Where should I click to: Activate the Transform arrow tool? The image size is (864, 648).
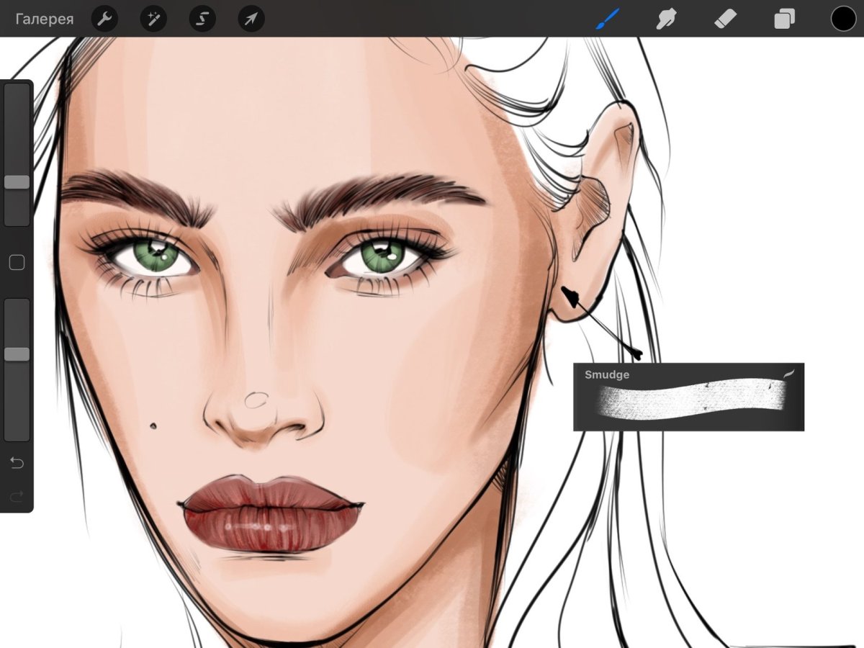tap(251, 19)
